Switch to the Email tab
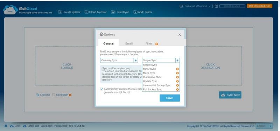Image resolution: width=280 pixels, height=131 pixels. tap(129, 43)
